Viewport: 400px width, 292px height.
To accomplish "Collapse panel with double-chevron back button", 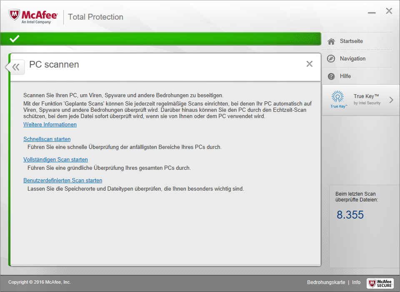I will (x=16, y=67).
